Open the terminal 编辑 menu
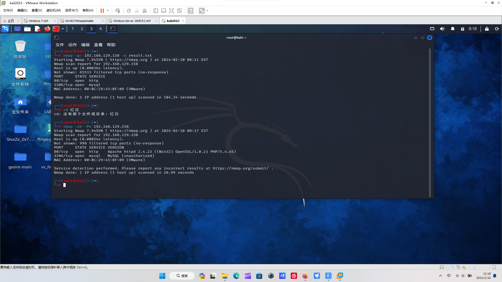The width and height of the screenshot is (502, 282). coord(85,45)
